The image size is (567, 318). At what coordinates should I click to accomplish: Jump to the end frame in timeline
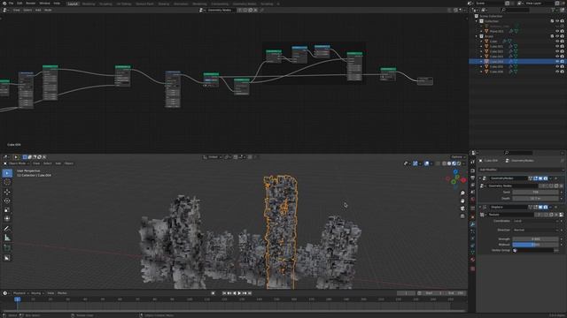click(x=250, y=293)
